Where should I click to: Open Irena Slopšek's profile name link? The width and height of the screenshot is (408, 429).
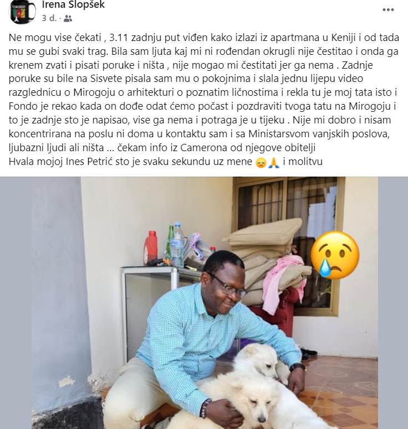coord(73,4)
